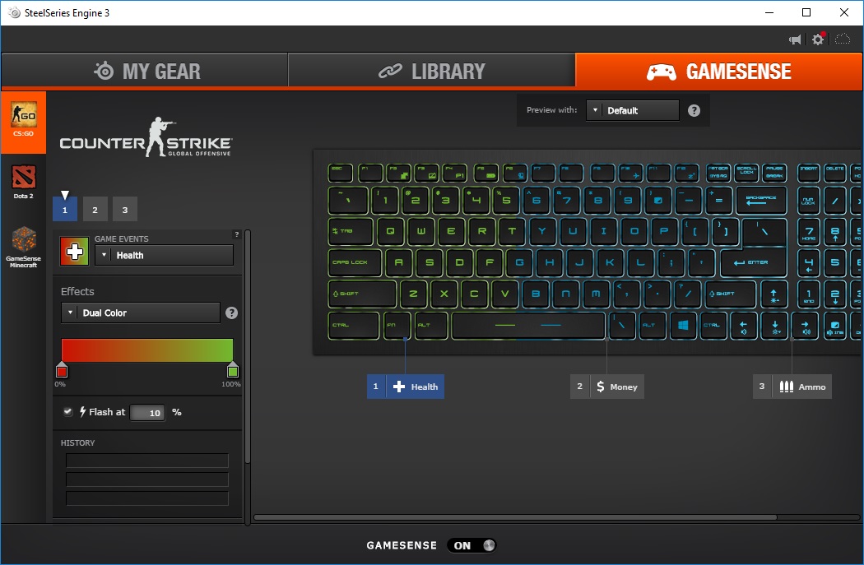Click the Backspace key on keyboard preview
Screen dimensions: 864x565
[760, 201]
